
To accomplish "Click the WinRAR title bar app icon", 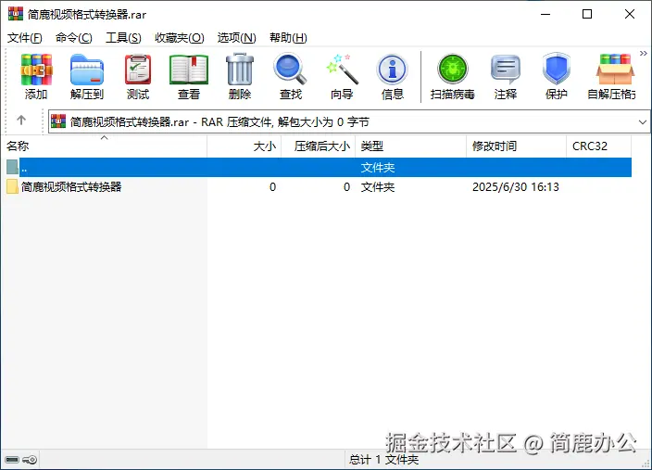I will pyautogui.click(x=16, y=14).
